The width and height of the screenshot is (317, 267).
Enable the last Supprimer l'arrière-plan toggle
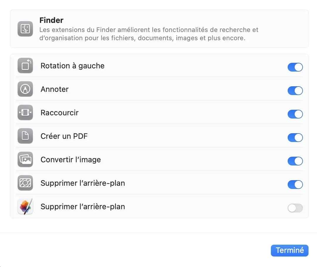pyautogui.click(x=295, y=208)
